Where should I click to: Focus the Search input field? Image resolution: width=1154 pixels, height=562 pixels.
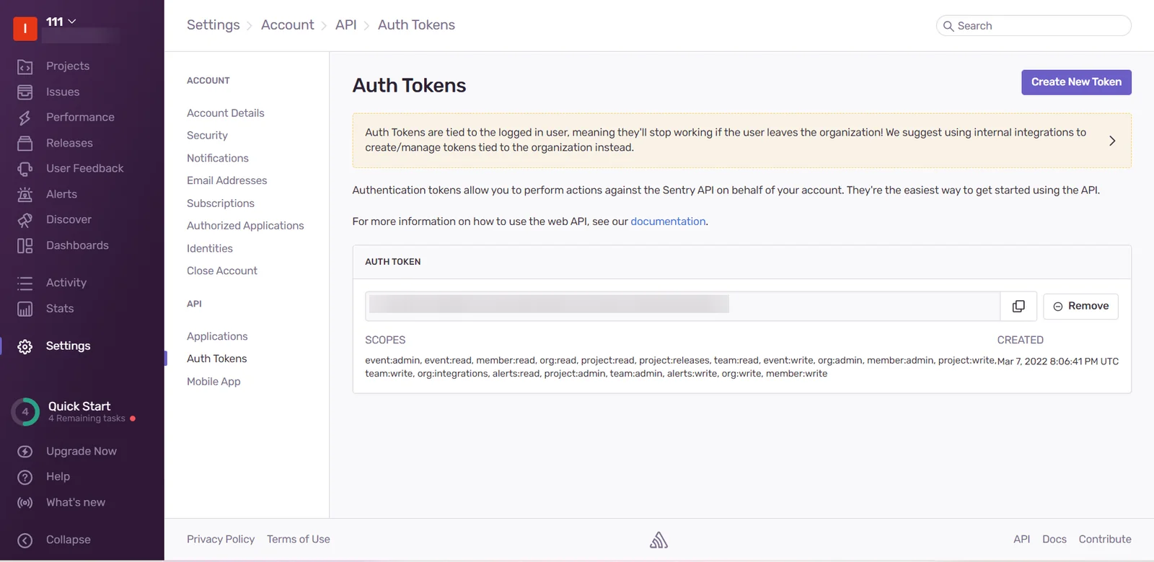(1034, 26)
